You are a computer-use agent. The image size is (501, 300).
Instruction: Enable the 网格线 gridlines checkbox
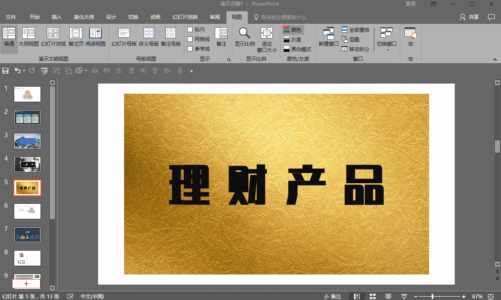point(190,39)
